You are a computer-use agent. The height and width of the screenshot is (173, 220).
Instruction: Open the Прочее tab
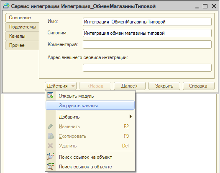[x=22, y=45]
